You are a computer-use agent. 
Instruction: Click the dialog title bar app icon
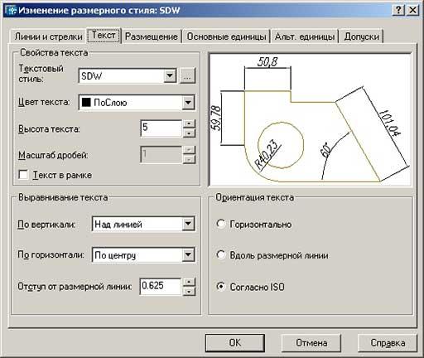coord(11,11)
